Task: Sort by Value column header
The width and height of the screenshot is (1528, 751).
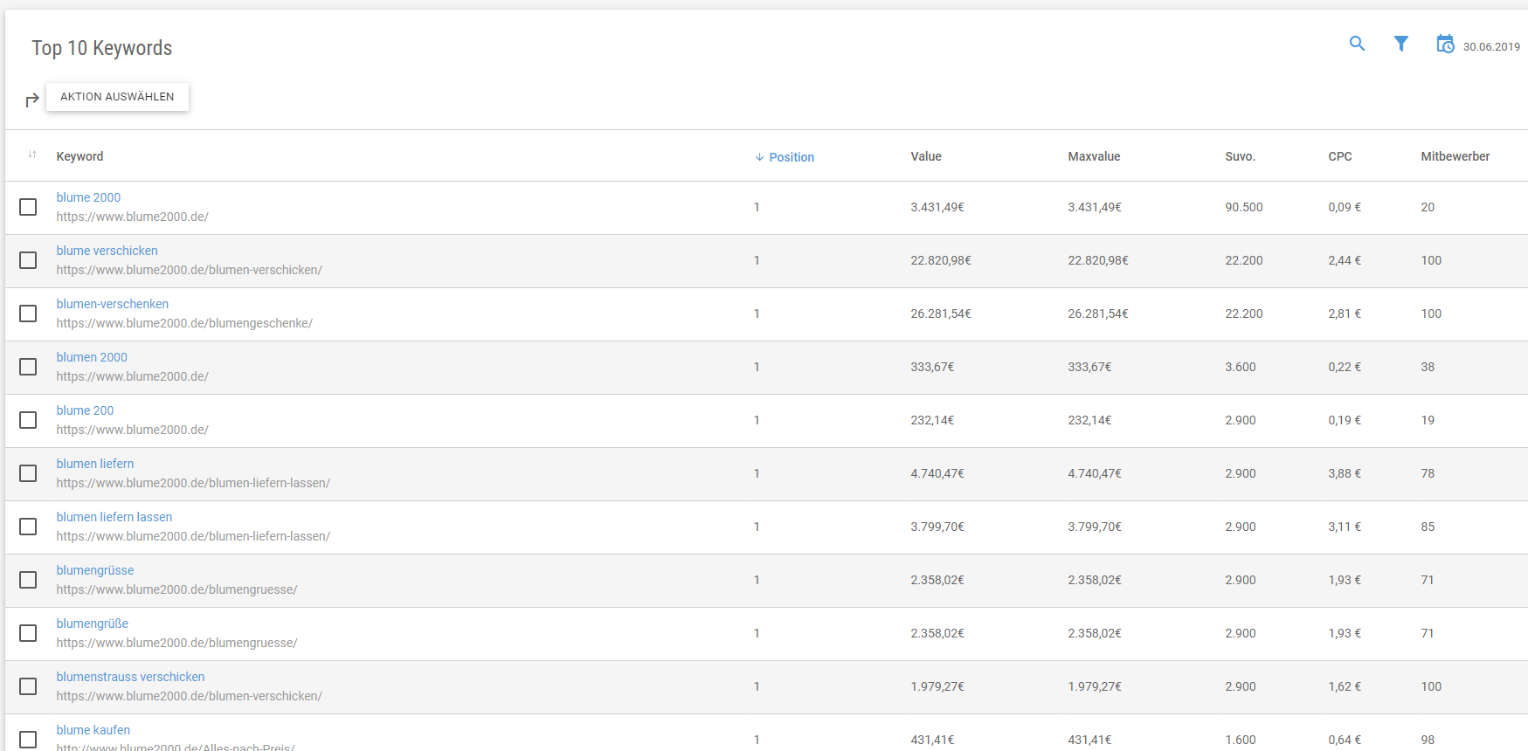Action: (x=926, y=156)
